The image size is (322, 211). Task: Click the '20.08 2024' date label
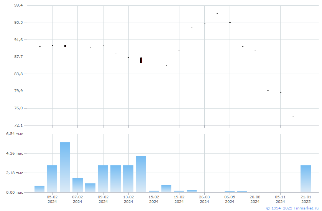click(255, 199)
